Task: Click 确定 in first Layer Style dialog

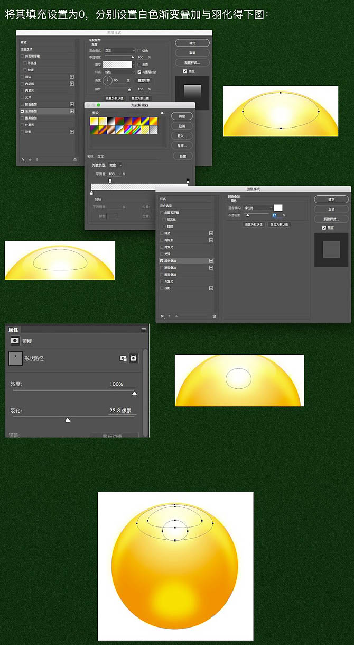Action: pos(192,43)
